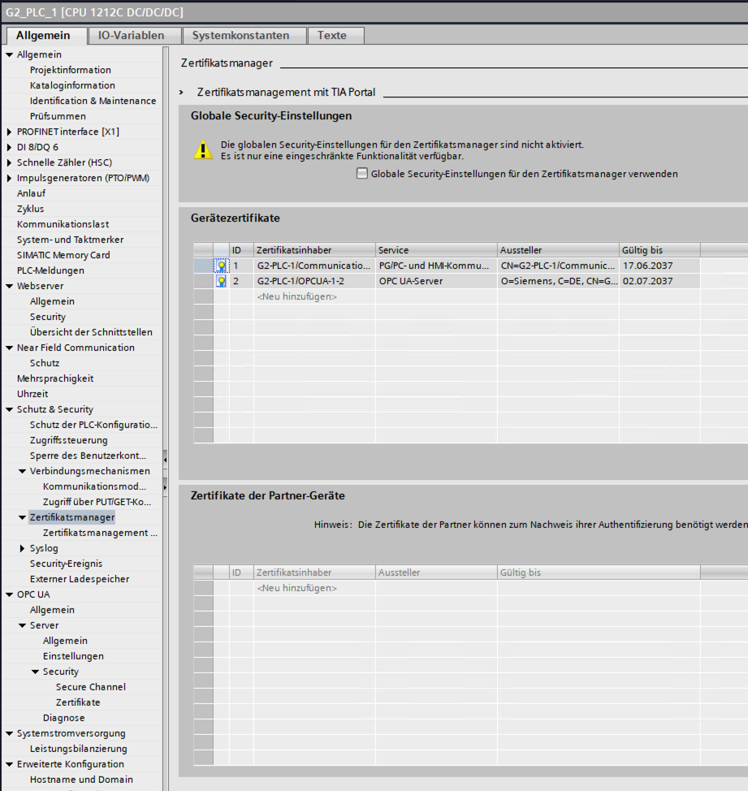Open Diagnose under OPC UA Server
Screen dimensions: 748x791
pos(64,719)
